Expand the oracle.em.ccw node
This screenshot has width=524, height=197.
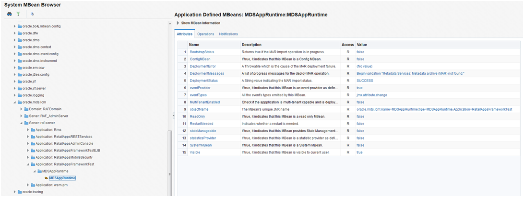point(14,68)
